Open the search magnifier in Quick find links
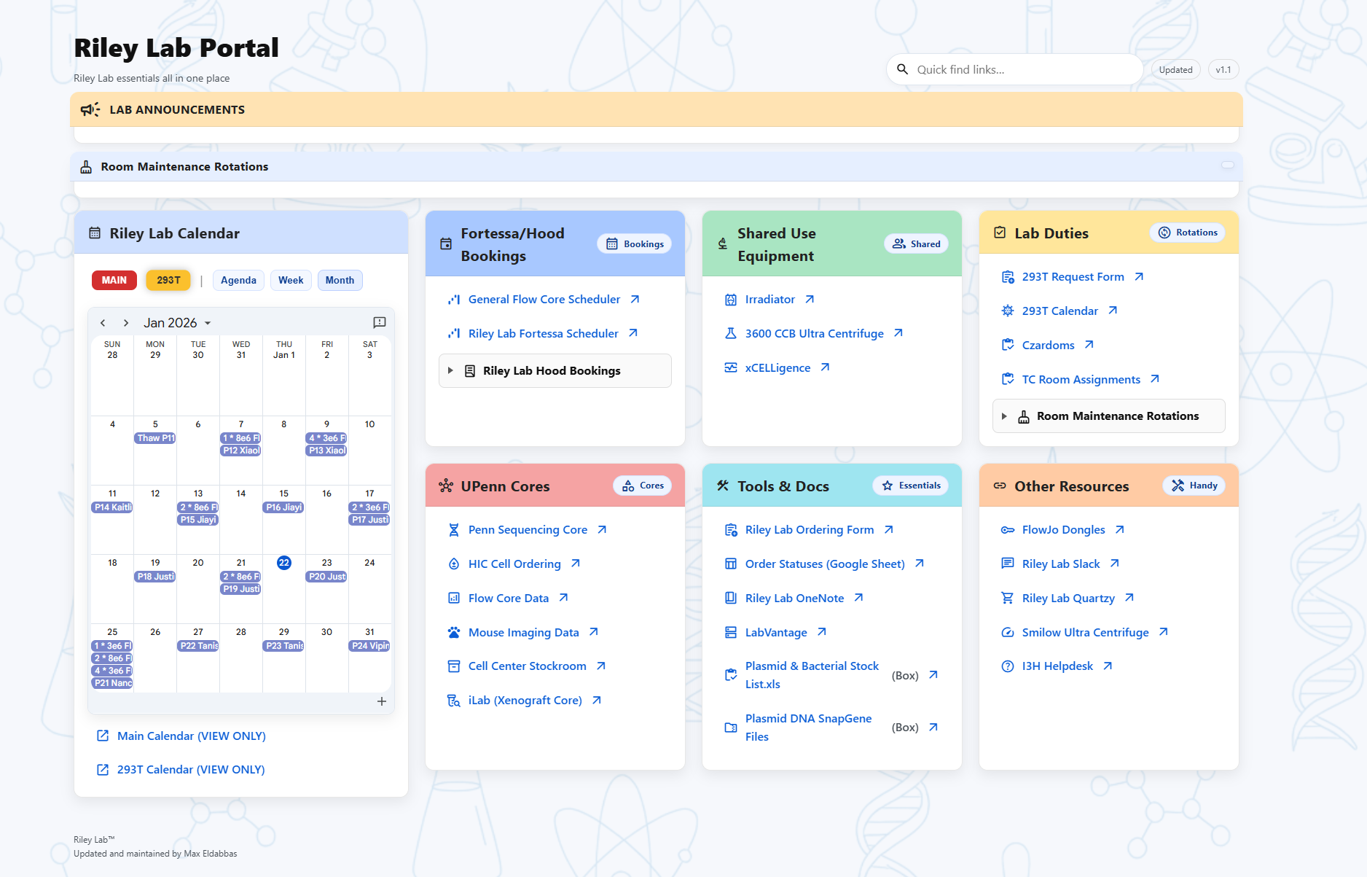Viewport: 1367px width, 877px height. click(x=903, y=69)
